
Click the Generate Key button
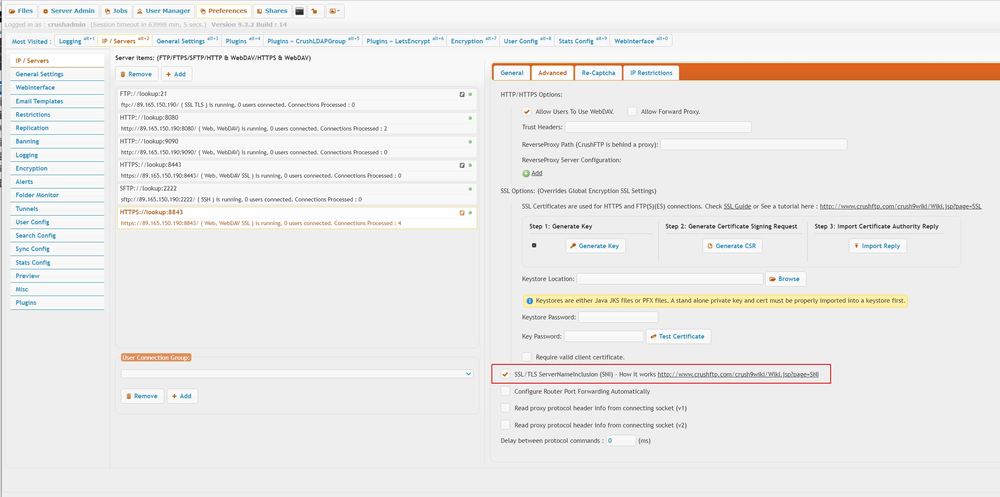(595, 246)
